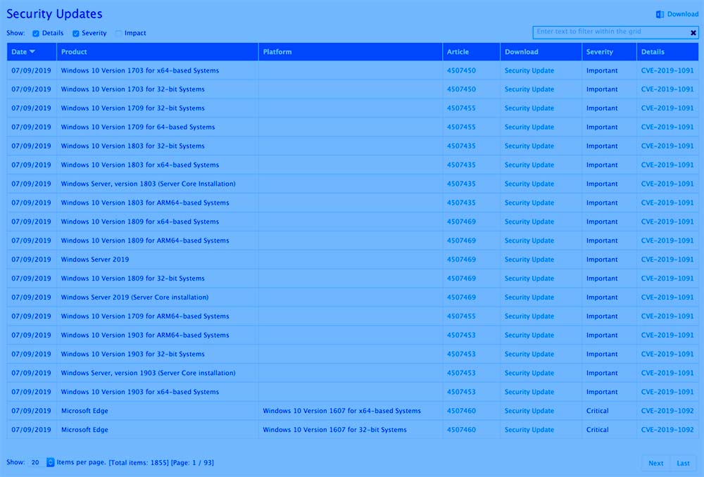
Task: Click the "Security Updates" heading
Action: point(54,14)
